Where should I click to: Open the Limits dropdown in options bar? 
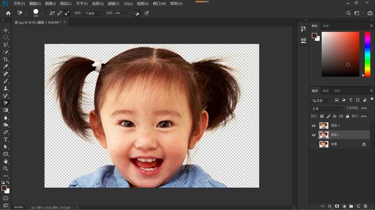(94, 13)
